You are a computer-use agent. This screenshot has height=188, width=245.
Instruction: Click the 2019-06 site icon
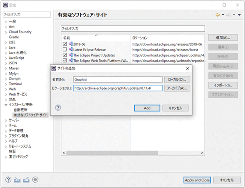(70, 44)
